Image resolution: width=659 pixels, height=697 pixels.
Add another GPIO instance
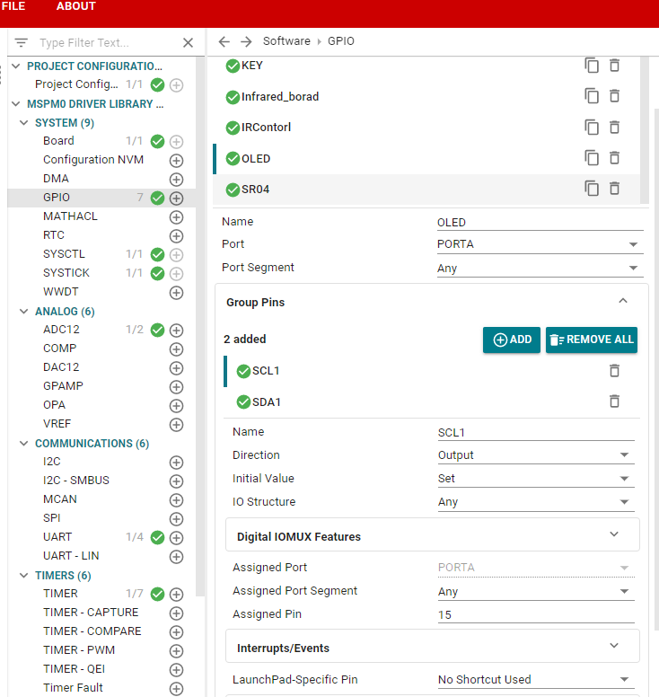click(x=176, y=198)
